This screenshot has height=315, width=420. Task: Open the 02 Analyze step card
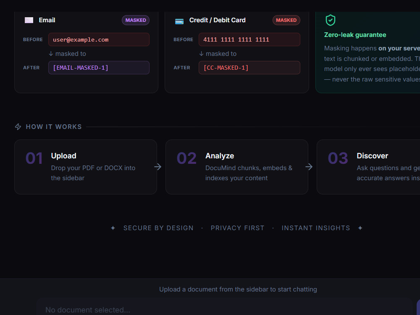[x=237, y=167]
